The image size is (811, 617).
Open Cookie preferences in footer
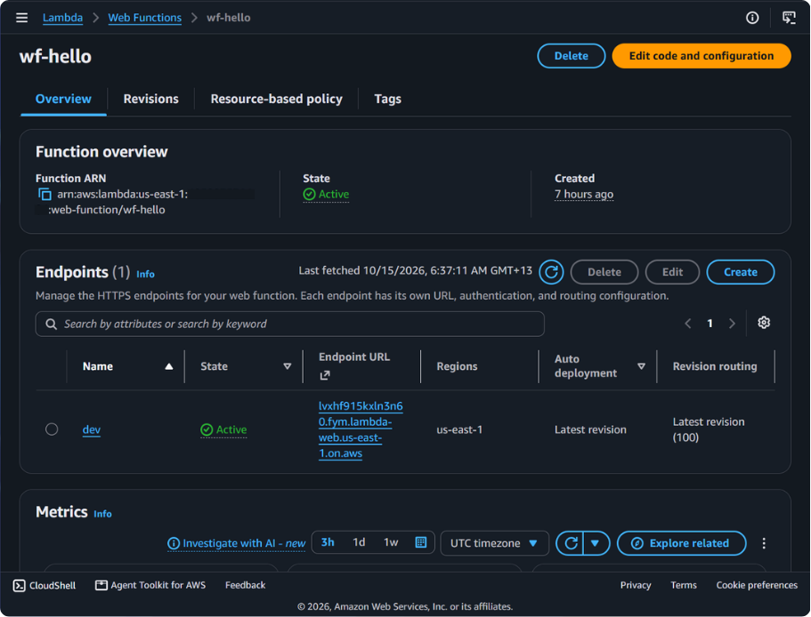pos(757,585)
